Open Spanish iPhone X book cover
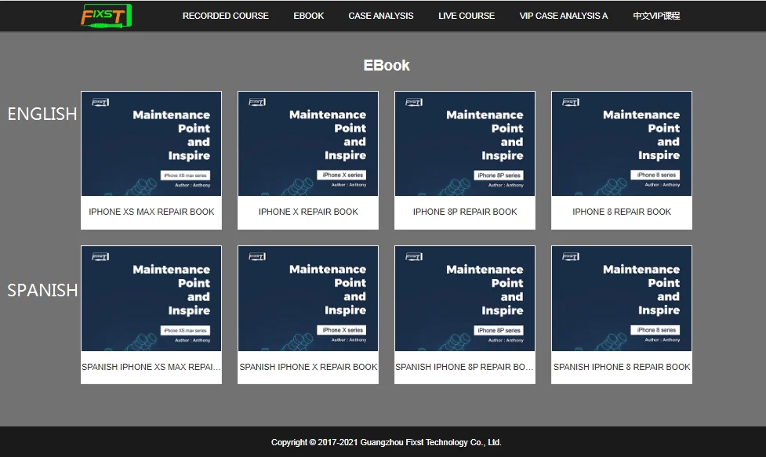 (x=308, y=299)
